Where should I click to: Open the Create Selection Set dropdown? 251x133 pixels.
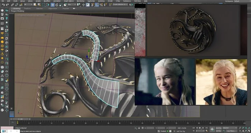120,5
